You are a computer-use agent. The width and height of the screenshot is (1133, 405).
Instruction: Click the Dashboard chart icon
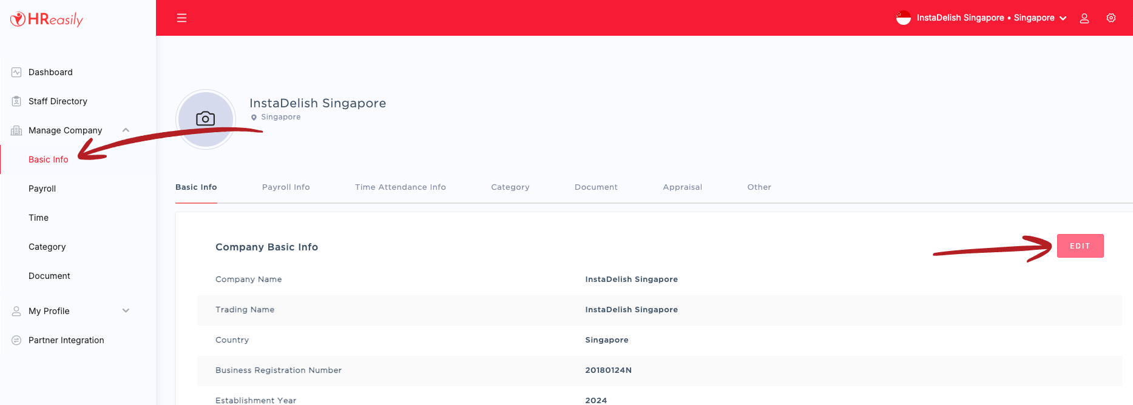16,72
